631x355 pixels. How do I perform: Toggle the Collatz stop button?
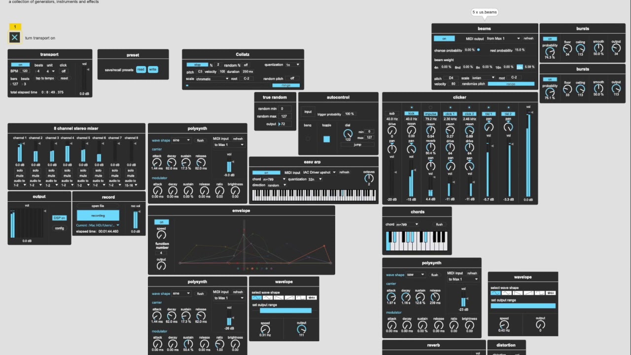[197, 65]
